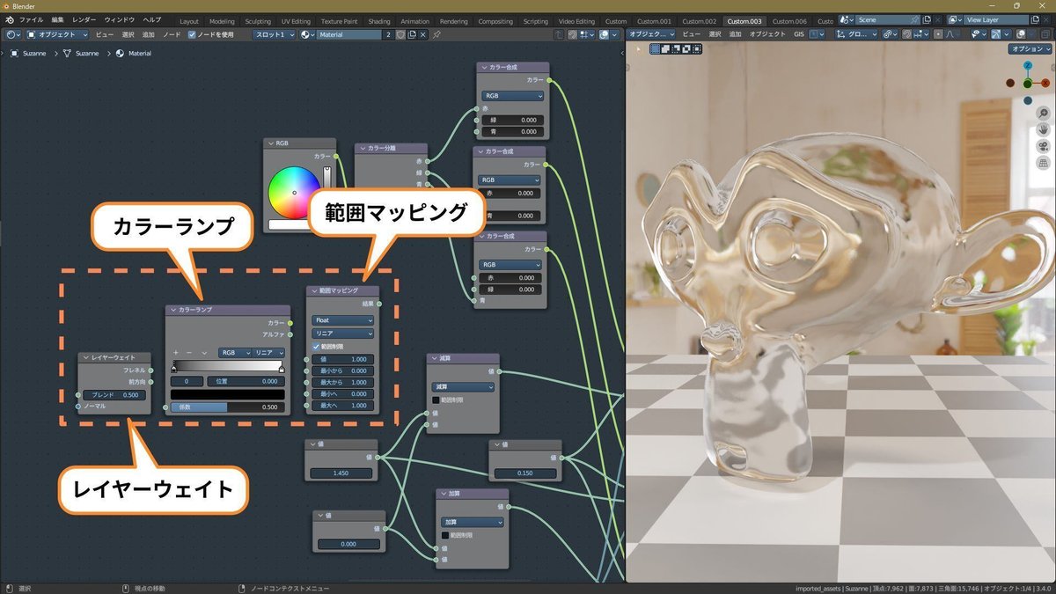Enable '範囲制限' checkbox in the 減算 node

click(x=436, y=400)
